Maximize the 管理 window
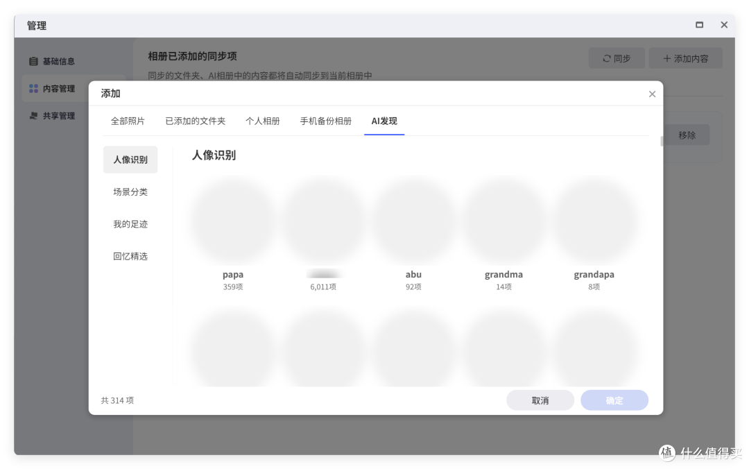This screenshot has height=469, width=749. click(x=699, y=25)
